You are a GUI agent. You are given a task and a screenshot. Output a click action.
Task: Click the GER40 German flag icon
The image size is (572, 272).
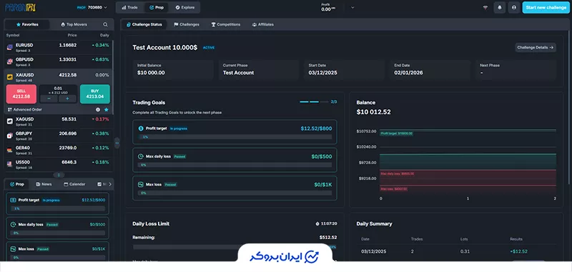tap(10, 150)
